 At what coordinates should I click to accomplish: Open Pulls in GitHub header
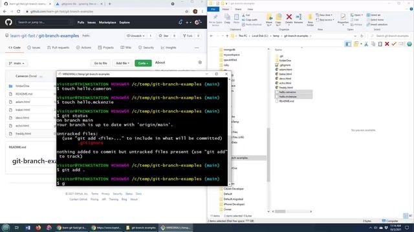click(81, 23)
